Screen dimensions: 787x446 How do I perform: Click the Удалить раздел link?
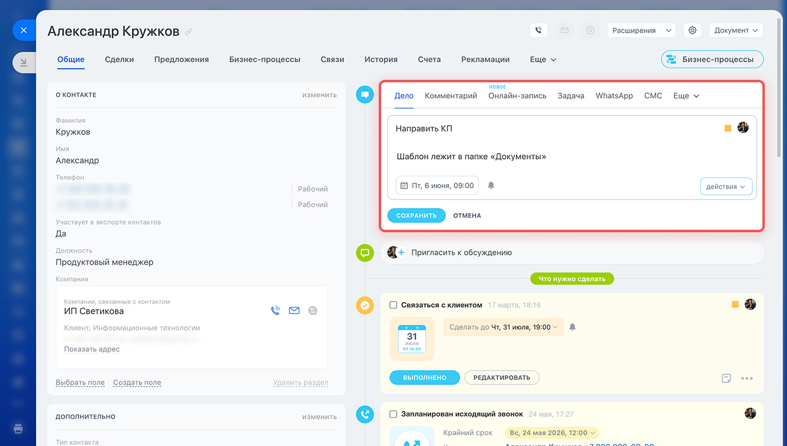pyautogui.click(x=301, y=382)
